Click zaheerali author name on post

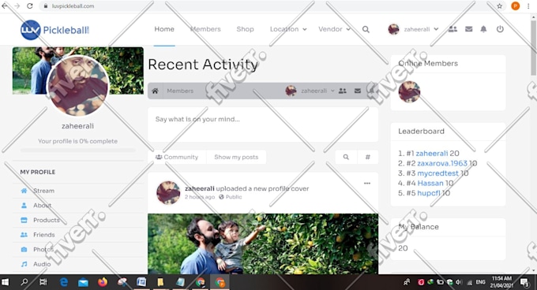pyautogui.click(x=200, y=188)
